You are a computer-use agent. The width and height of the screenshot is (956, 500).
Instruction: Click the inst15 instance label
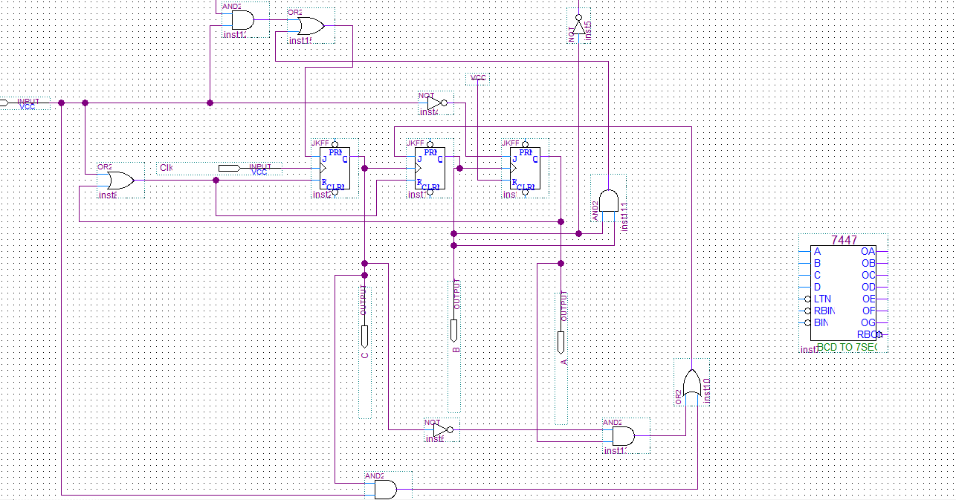pos(588,30)
